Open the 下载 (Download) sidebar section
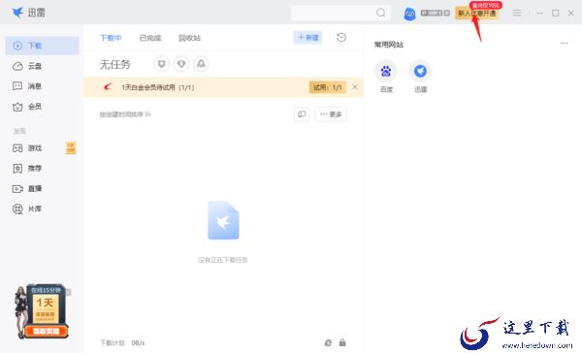The image size is (582, 353). [42, 46]
